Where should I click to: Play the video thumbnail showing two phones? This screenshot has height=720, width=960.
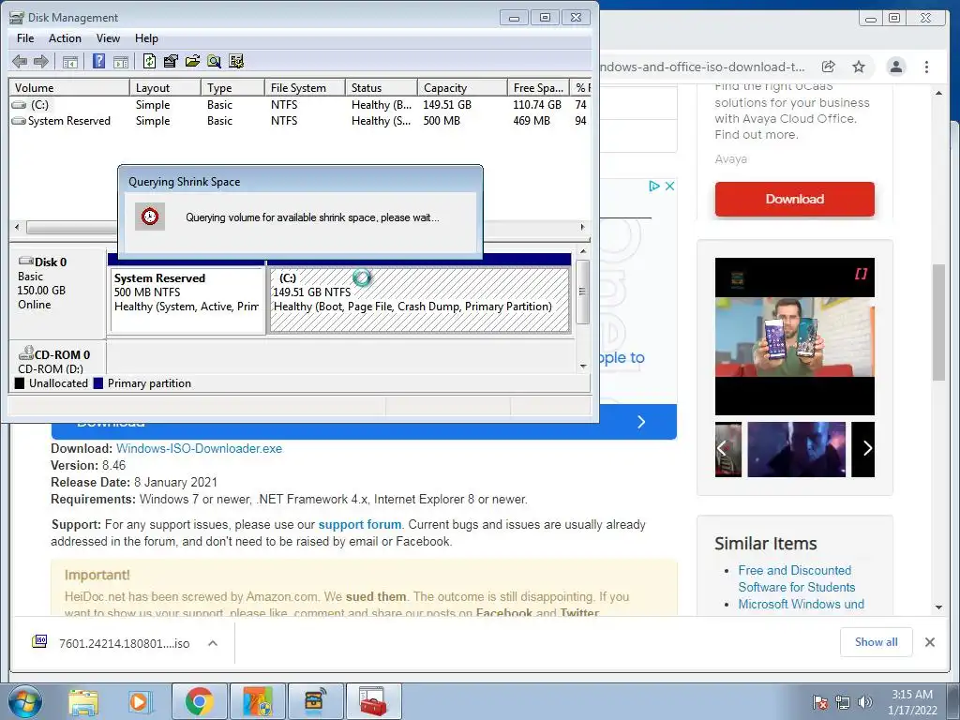795,337
